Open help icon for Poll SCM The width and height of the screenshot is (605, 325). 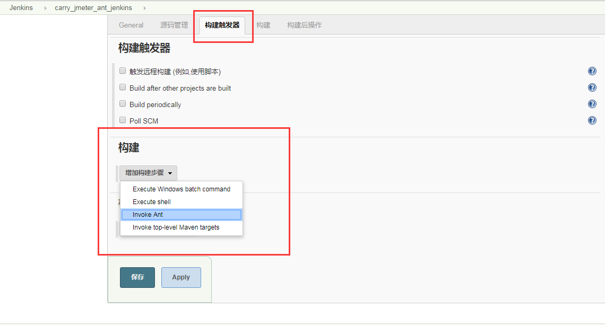click(592, 120)
